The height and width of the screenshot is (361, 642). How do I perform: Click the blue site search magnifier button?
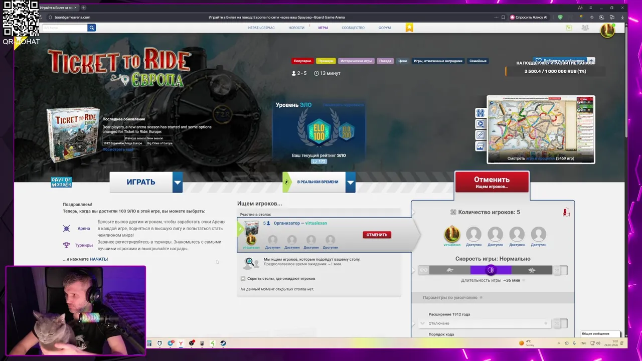coord(91,28)
